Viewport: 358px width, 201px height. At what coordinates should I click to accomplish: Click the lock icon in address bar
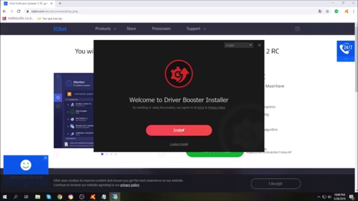(28, 11)
